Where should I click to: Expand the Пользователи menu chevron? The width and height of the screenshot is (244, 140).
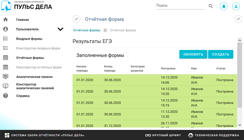coord(60,29)
